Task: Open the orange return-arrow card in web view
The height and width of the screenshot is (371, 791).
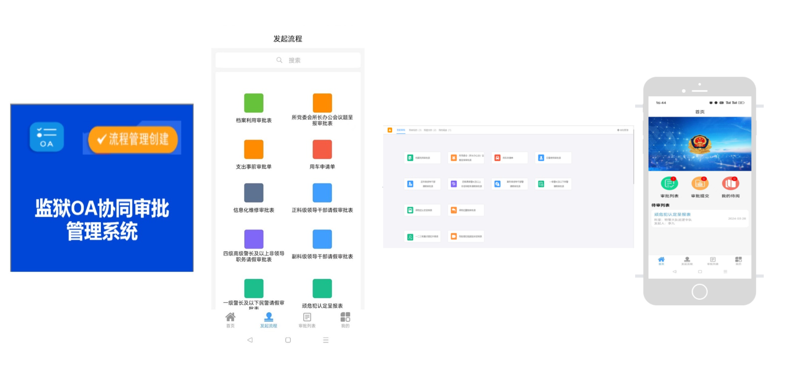Action: (x=466, y=210)
